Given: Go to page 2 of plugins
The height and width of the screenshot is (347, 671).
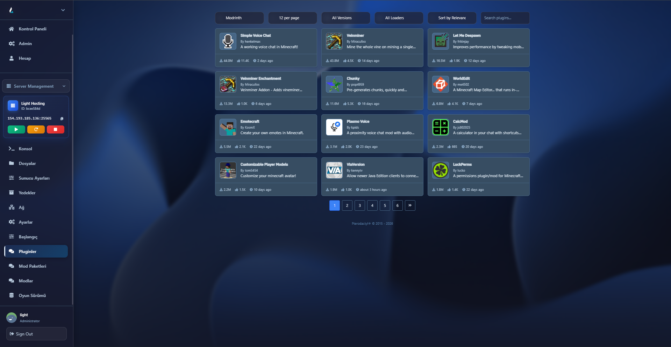Looking at the screenshot, I should 347,205.
